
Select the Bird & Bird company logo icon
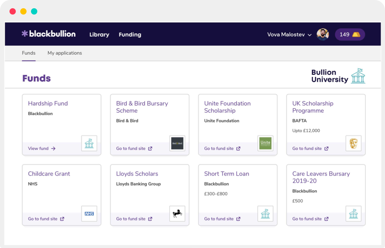click(x=177, y=143)
